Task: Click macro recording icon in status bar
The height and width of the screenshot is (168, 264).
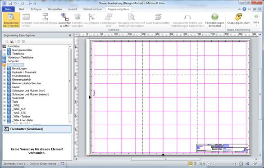Action: click(x=63, y=163)
